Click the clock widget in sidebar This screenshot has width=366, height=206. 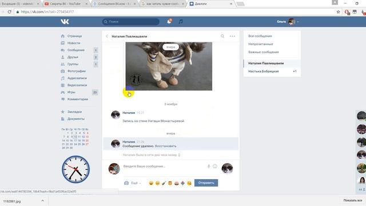75,169
